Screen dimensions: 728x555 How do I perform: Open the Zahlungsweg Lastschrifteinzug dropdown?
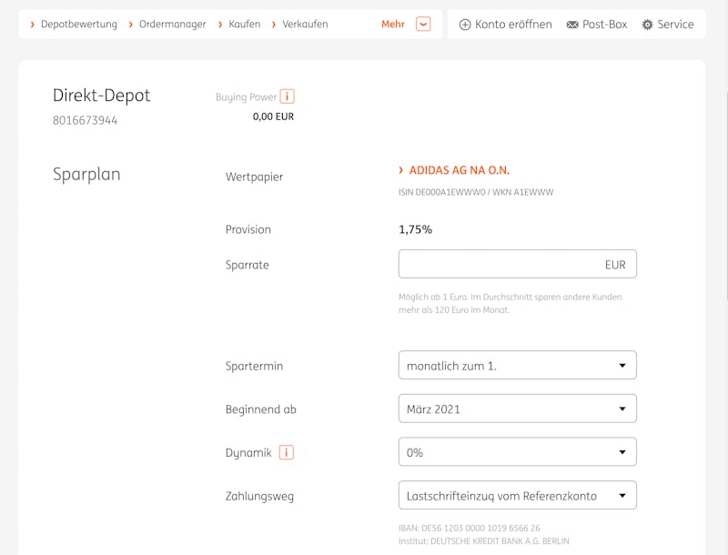tap(517, 495)
